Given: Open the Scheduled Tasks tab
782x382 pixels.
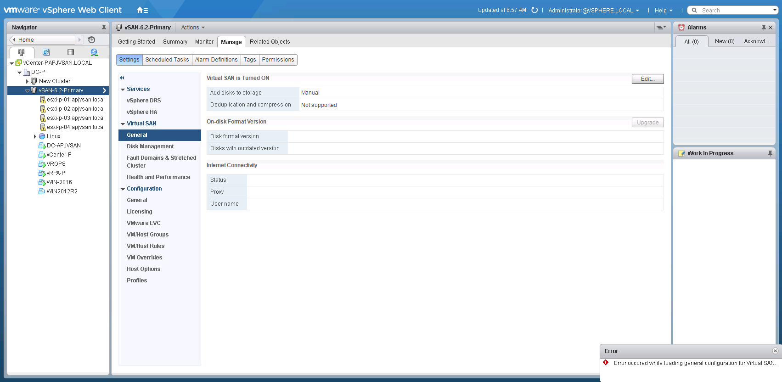Looking at the screenshot, I should [x=167, y=60].
